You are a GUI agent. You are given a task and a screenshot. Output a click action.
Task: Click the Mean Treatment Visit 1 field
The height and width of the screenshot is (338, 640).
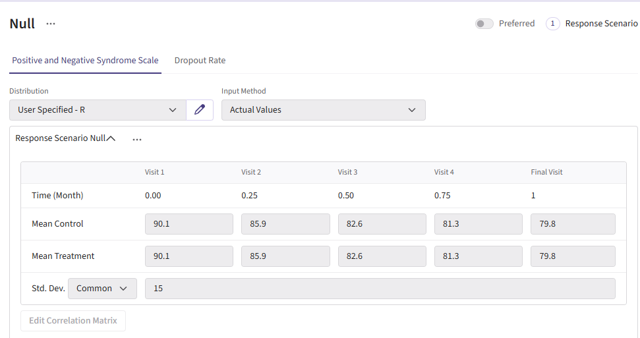(x=189, y=256)
